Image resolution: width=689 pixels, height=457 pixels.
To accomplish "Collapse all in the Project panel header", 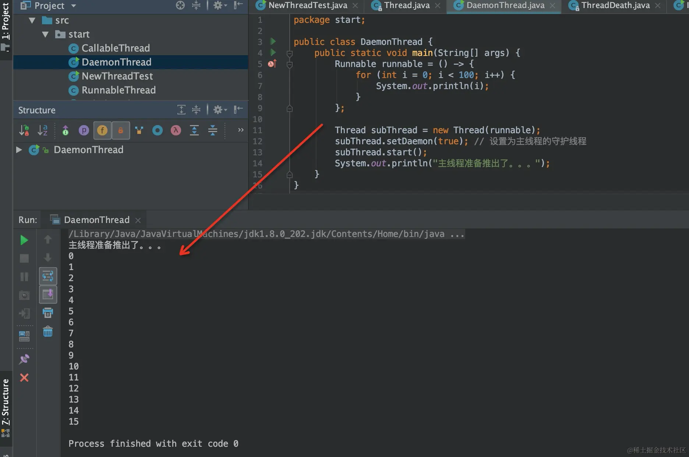I will coord(196,5).
